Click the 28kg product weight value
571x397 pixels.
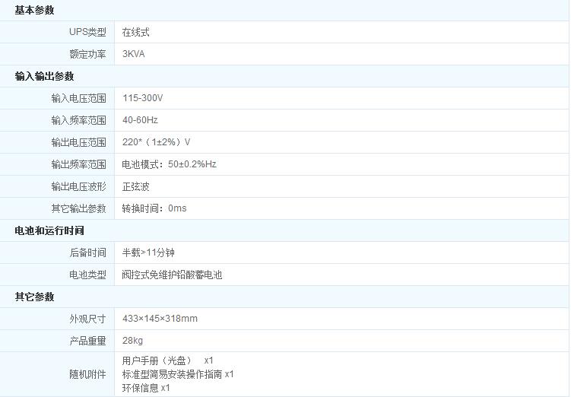pyautogui.click(x=132, y=341)
